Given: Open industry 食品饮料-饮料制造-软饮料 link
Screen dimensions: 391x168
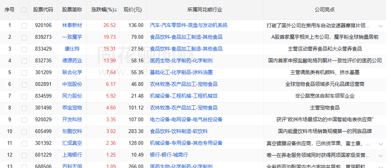Looking at the screenshot, I should 179,131.
